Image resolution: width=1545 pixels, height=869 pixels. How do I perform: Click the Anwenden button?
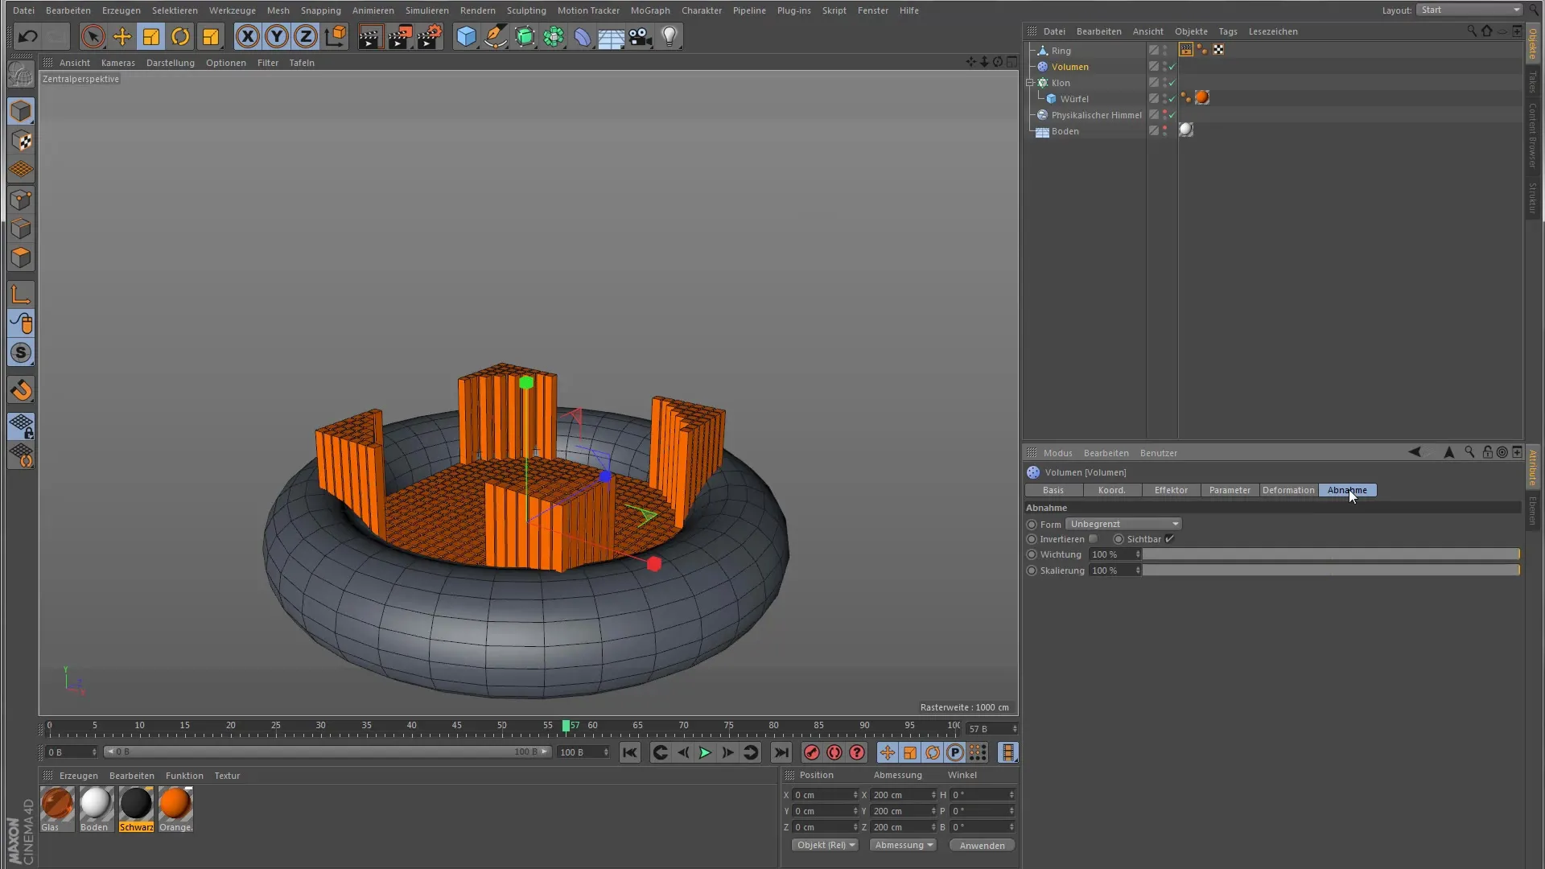click(982, 846)
